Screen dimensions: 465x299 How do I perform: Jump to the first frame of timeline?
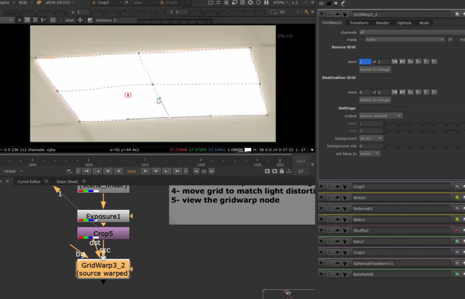86,171
